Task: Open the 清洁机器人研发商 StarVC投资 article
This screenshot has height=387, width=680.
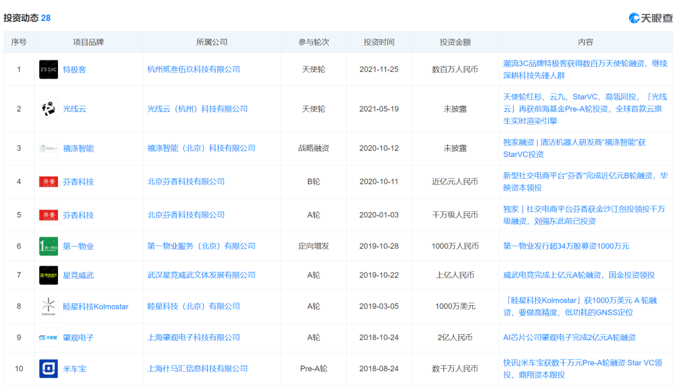Action: [x=575, y=149]
